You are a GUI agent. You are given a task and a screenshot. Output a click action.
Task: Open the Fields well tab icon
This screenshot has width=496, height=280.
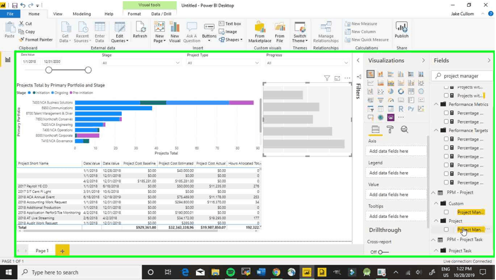point(375,130)
